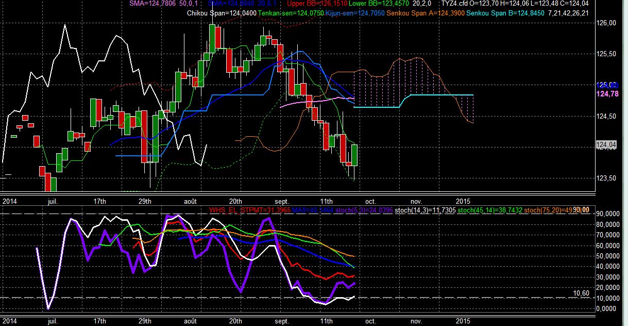Click 'juil.' on the upper time axis

pos(53,201)
